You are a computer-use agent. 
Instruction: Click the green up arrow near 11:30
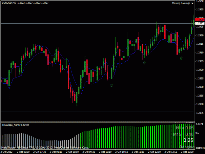click(144, 63)
